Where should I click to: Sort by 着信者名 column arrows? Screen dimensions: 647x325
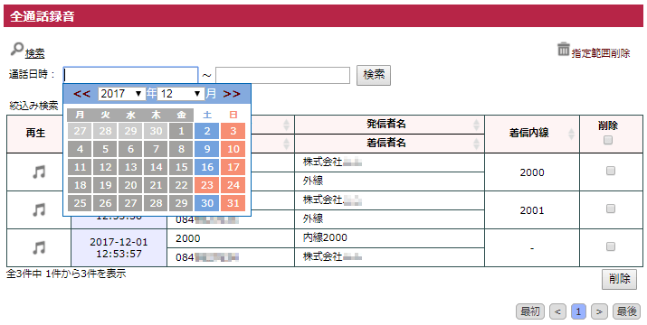tap(476, 144)
